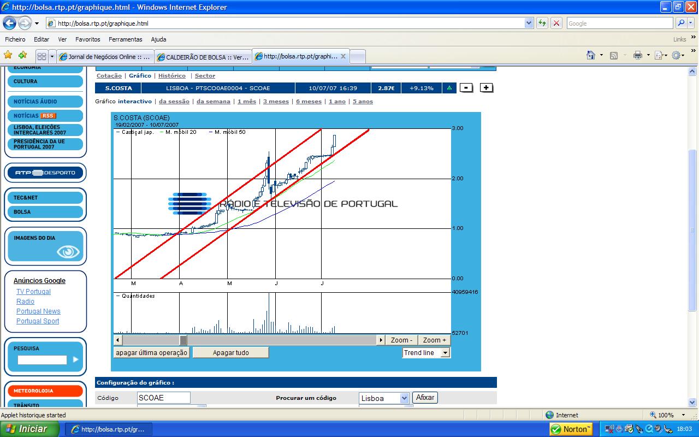Click the Código input field

[x=164, y=398]
